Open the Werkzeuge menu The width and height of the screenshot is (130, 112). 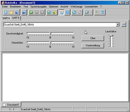(77, 7)
